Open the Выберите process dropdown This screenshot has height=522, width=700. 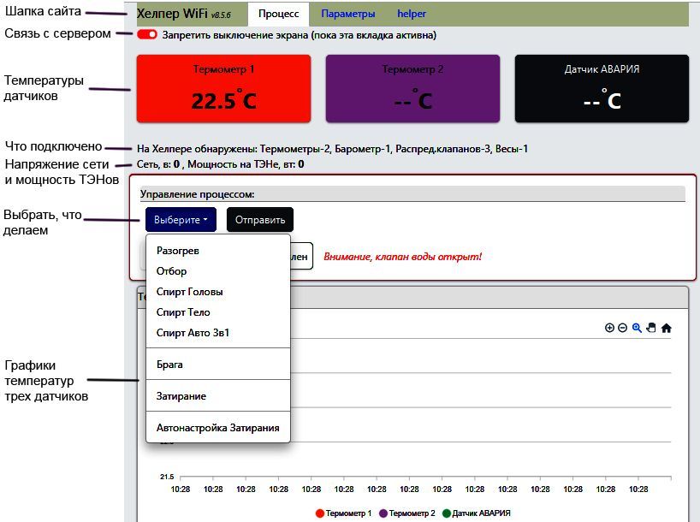pos(180,219)
